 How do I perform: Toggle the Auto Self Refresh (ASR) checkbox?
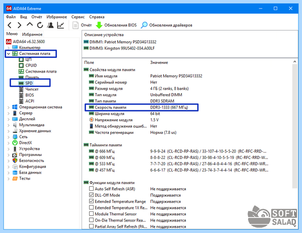click(91, 189)
